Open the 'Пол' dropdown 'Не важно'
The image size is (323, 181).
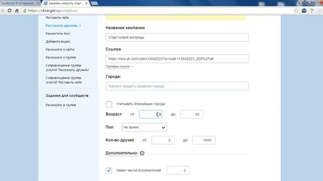(x=144, y=127)
